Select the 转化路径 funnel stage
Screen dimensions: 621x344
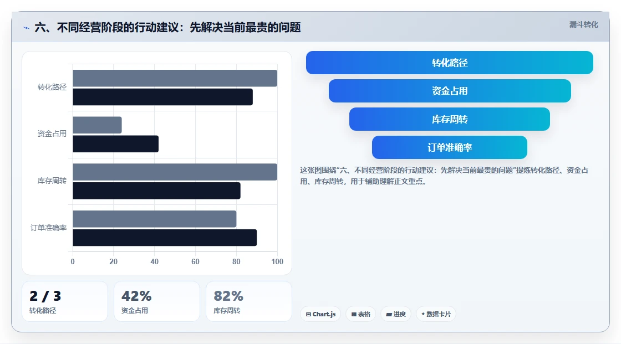(x=450, y=63)
